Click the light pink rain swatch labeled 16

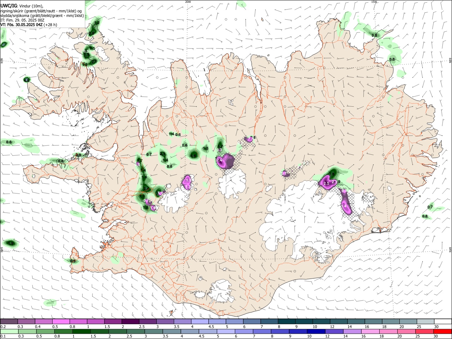click(370, 331)
